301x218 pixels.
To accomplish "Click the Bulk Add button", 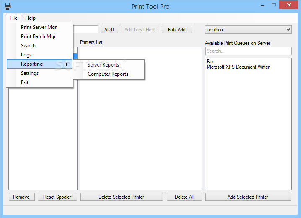I will [177, 30].
